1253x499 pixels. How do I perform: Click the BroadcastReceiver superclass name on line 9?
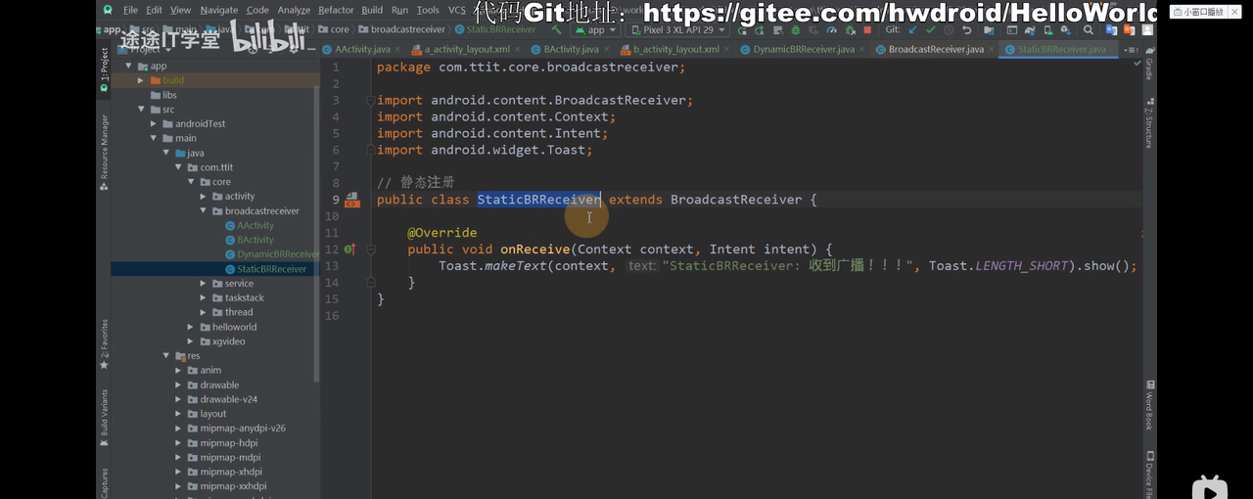coord(736,200)
